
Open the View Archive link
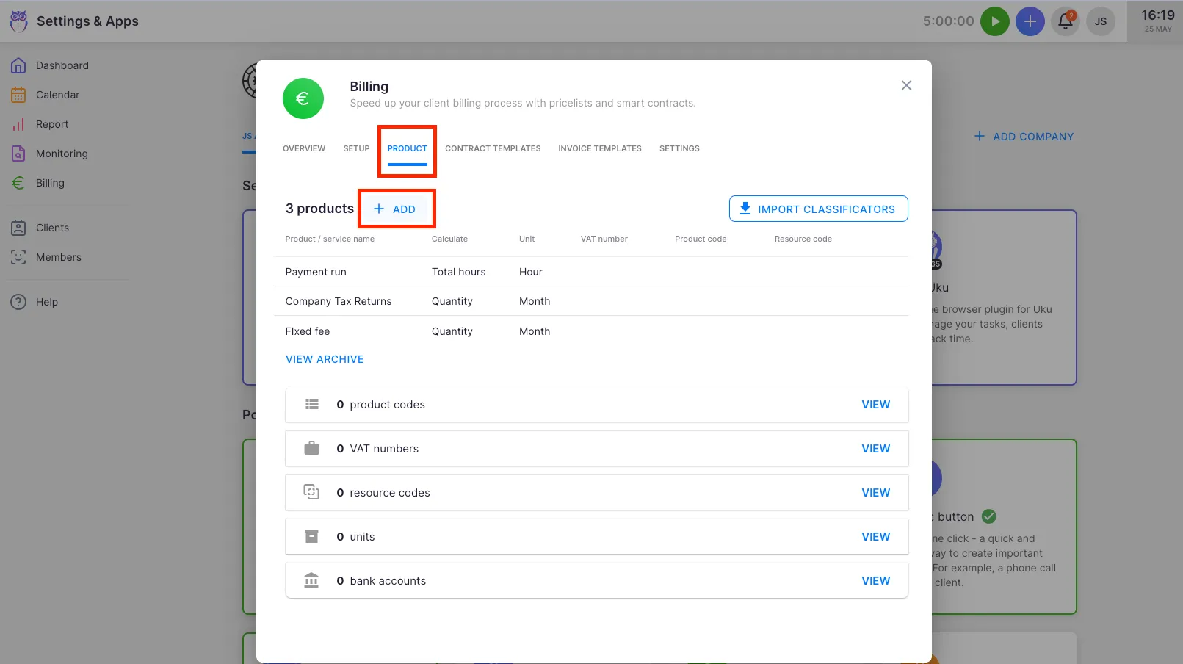(325, 359)
